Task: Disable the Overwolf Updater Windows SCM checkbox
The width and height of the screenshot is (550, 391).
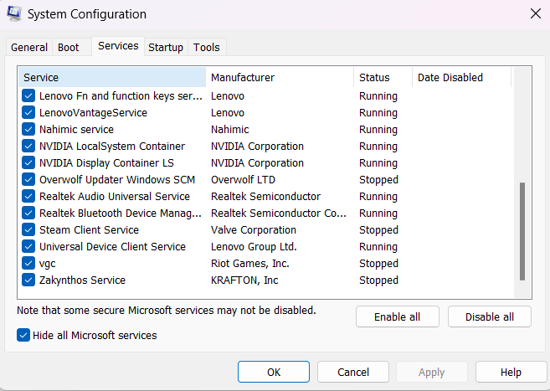Action: click(28, 179)
